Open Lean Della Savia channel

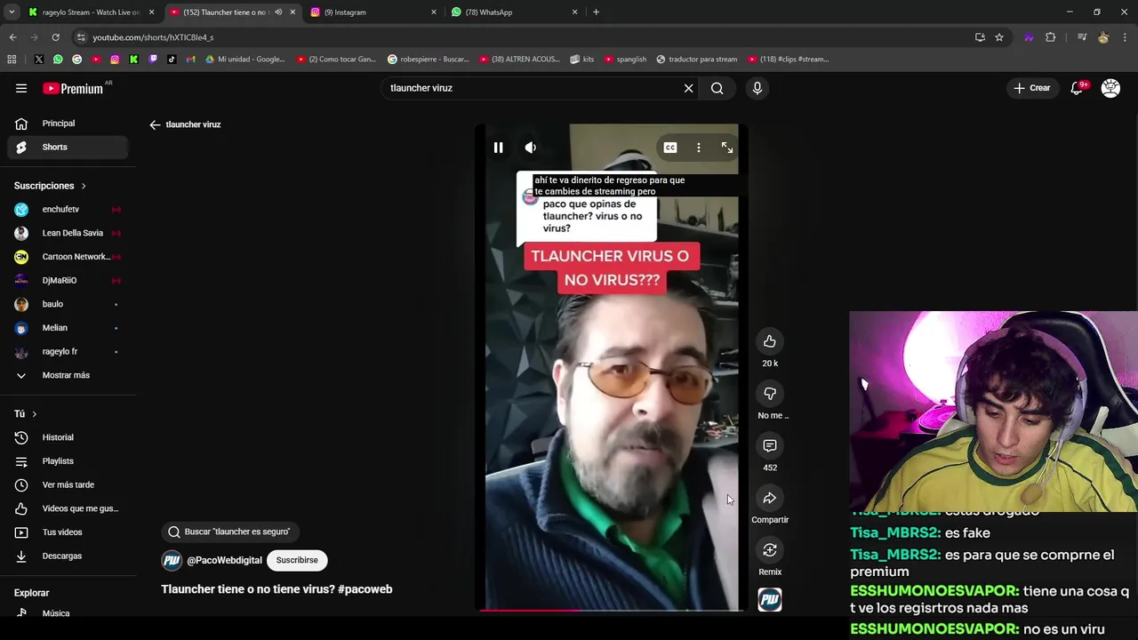tap(68, 233)
